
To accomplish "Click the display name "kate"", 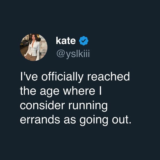I will pos(66,41).
